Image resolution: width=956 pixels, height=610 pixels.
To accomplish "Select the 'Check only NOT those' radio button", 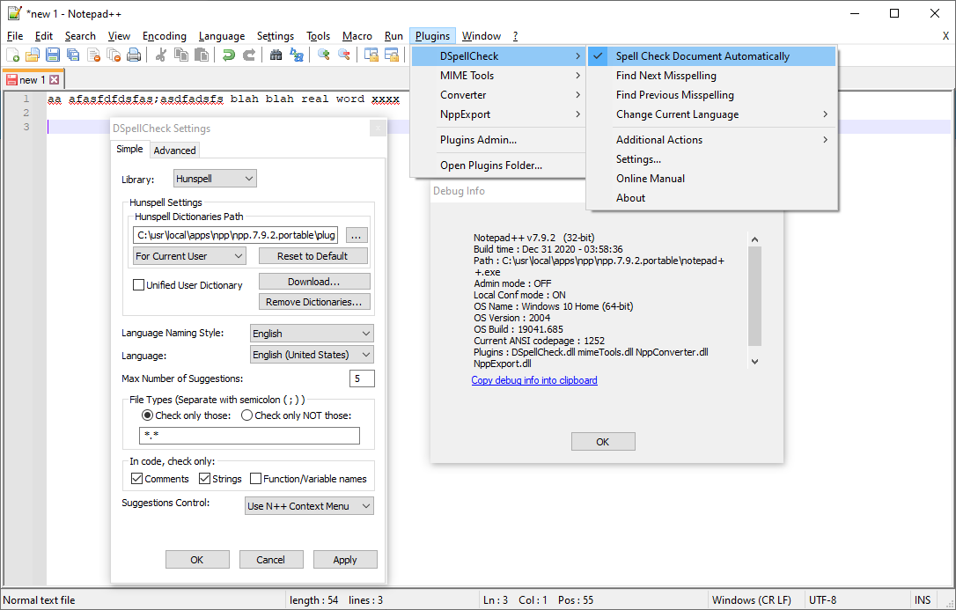I will tap(246, 415).
